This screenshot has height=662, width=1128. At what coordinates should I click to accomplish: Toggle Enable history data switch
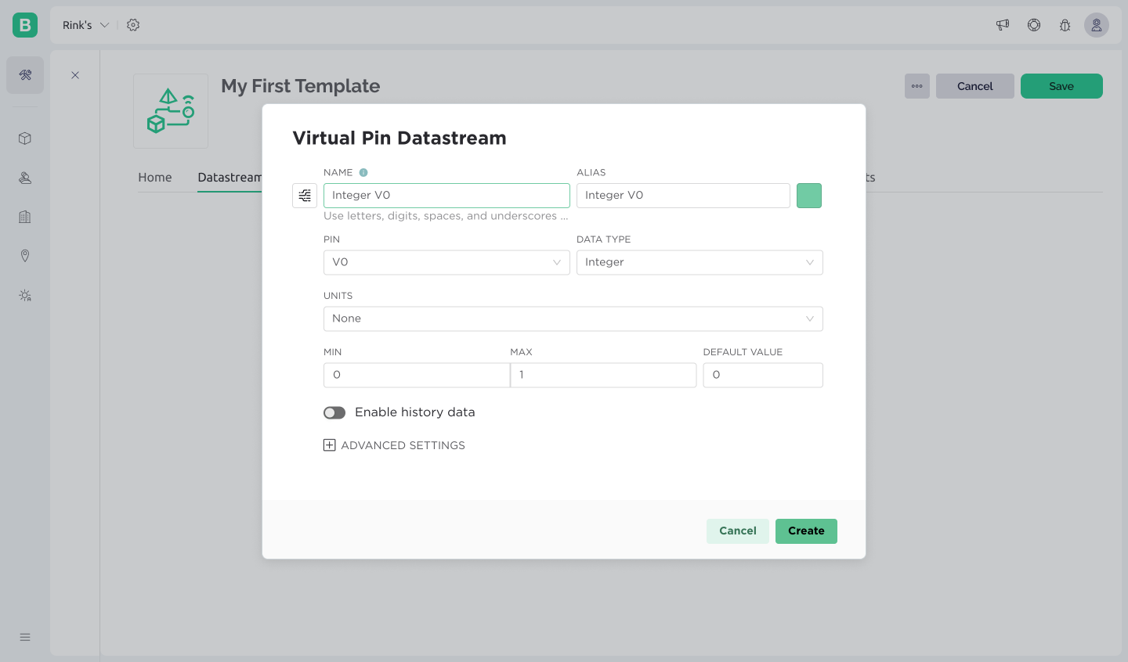pyautogui.click(x=334, y=412)
